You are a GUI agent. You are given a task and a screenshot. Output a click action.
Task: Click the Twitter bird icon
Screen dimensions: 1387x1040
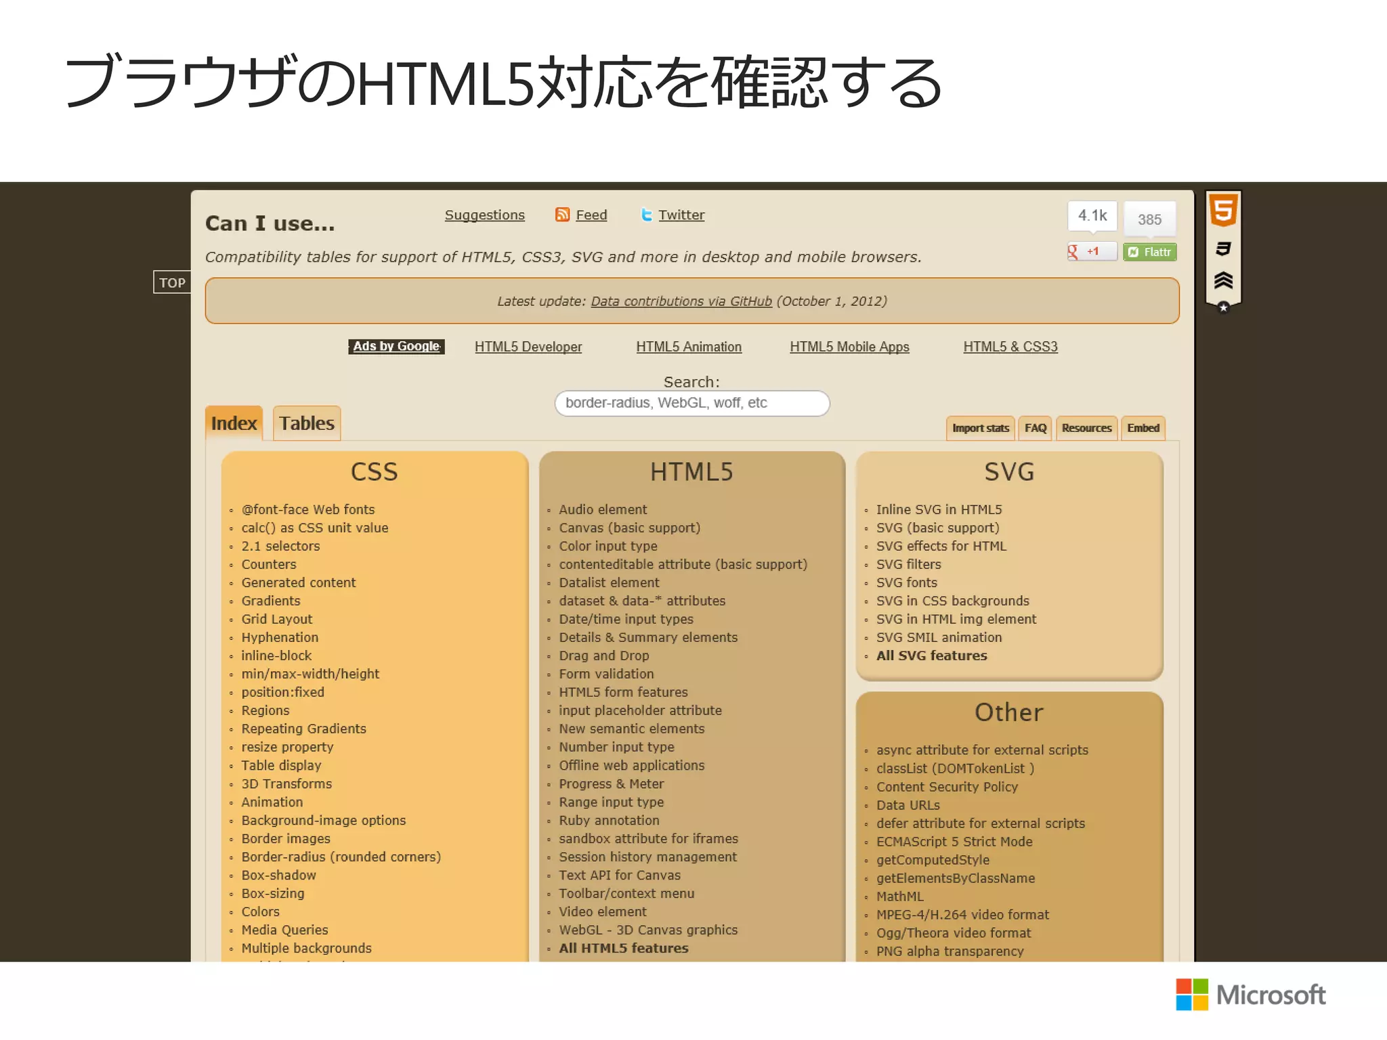(x=647, y=215)
